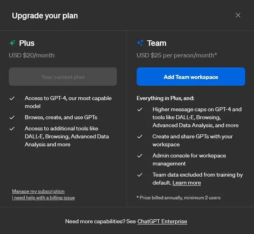The image size is (254, 234).
Task: Click checkmark beside Browse, create, use GPTs
Action: [x=12, y=118]
